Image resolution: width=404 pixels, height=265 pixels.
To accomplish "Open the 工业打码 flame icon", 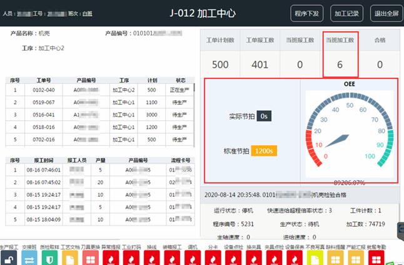I will point(131,258).
